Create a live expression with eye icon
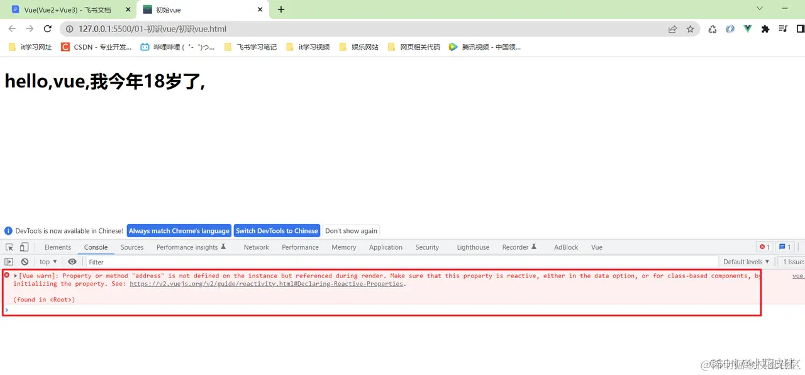 click(x=72, y=262)
